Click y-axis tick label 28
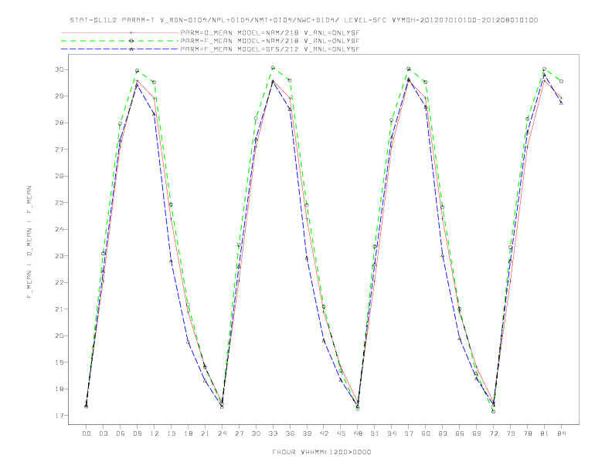Screen dimensions: 612x472 coord(59,123)
